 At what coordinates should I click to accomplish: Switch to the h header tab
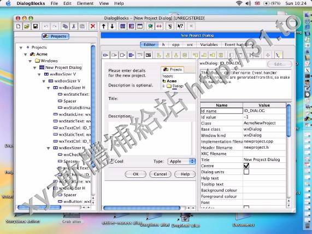[163, 45]
